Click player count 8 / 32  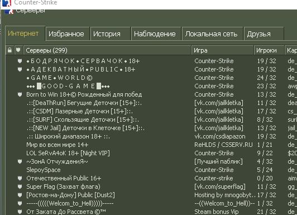265,120
